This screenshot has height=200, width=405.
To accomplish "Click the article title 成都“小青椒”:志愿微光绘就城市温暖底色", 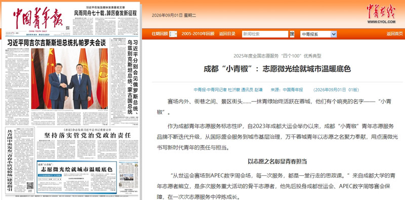I will pyautogui.click(x=277, y=69).
